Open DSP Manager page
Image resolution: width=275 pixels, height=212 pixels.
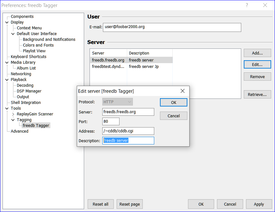(x=29, y=91)
